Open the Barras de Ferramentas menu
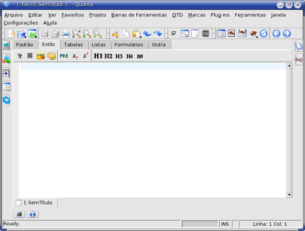The width and height of the screenshot is (305, 231). click(x=139, y=15)
